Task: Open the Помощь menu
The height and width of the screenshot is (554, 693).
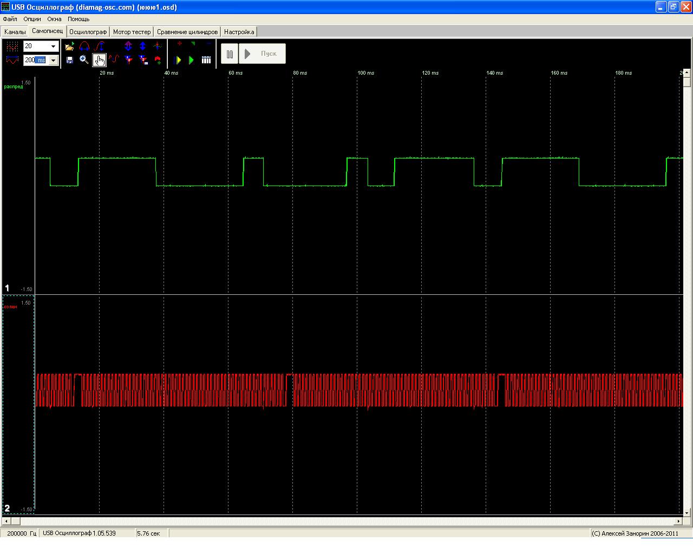Action: pos(79,19)
